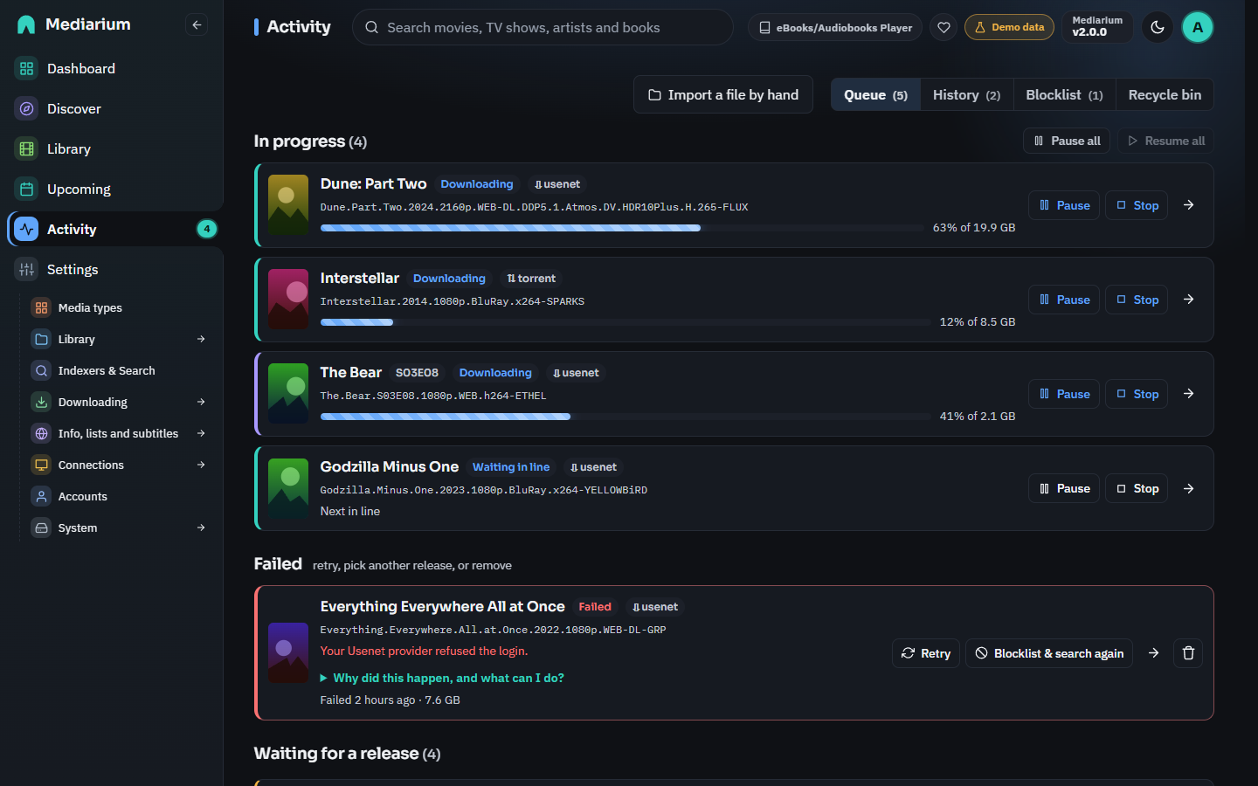Open the Upcoming calendar page
1258x786 pixels.
(112, 189)
